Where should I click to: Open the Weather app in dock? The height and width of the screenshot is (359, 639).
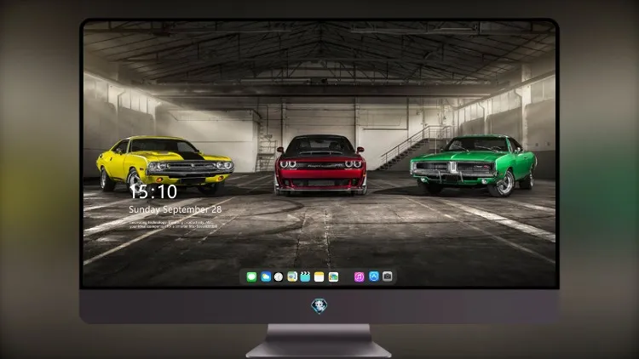pos(266,276)
